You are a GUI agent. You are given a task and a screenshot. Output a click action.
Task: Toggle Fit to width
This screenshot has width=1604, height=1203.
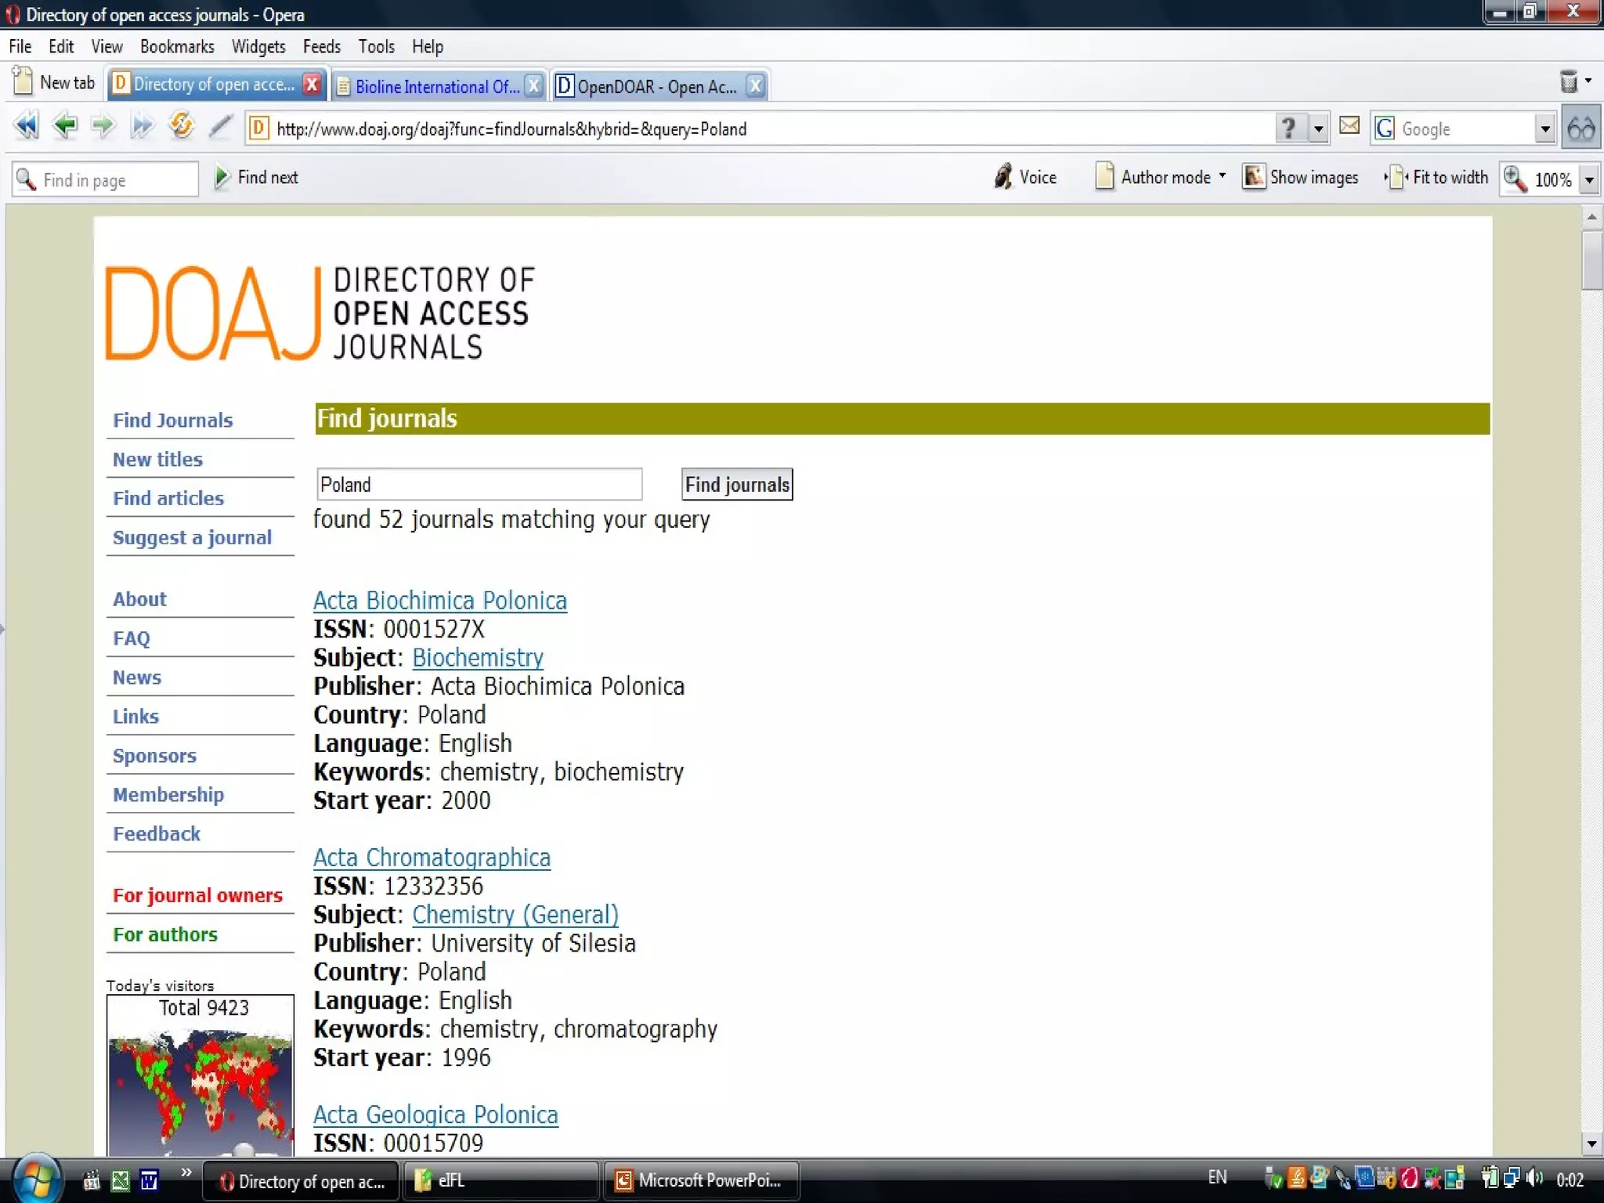[x=1437, y=177]
